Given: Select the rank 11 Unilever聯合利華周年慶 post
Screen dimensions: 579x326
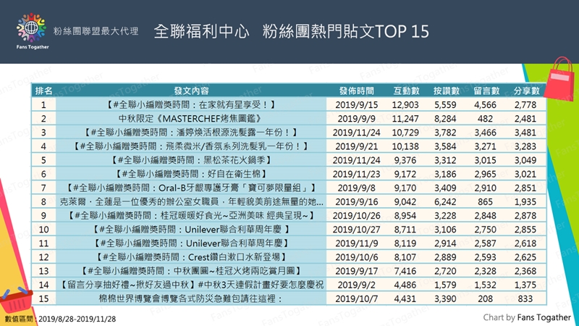Looking at the screenshot, I should pyautogui.click(x=191, y=243).
